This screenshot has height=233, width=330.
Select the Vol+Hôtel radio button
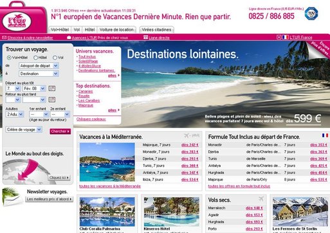point(9,58)
